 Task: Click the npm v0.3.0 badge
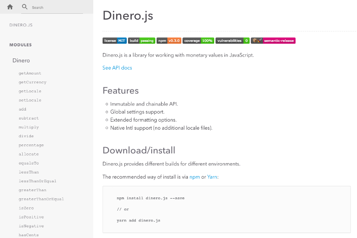pos(169,41)
